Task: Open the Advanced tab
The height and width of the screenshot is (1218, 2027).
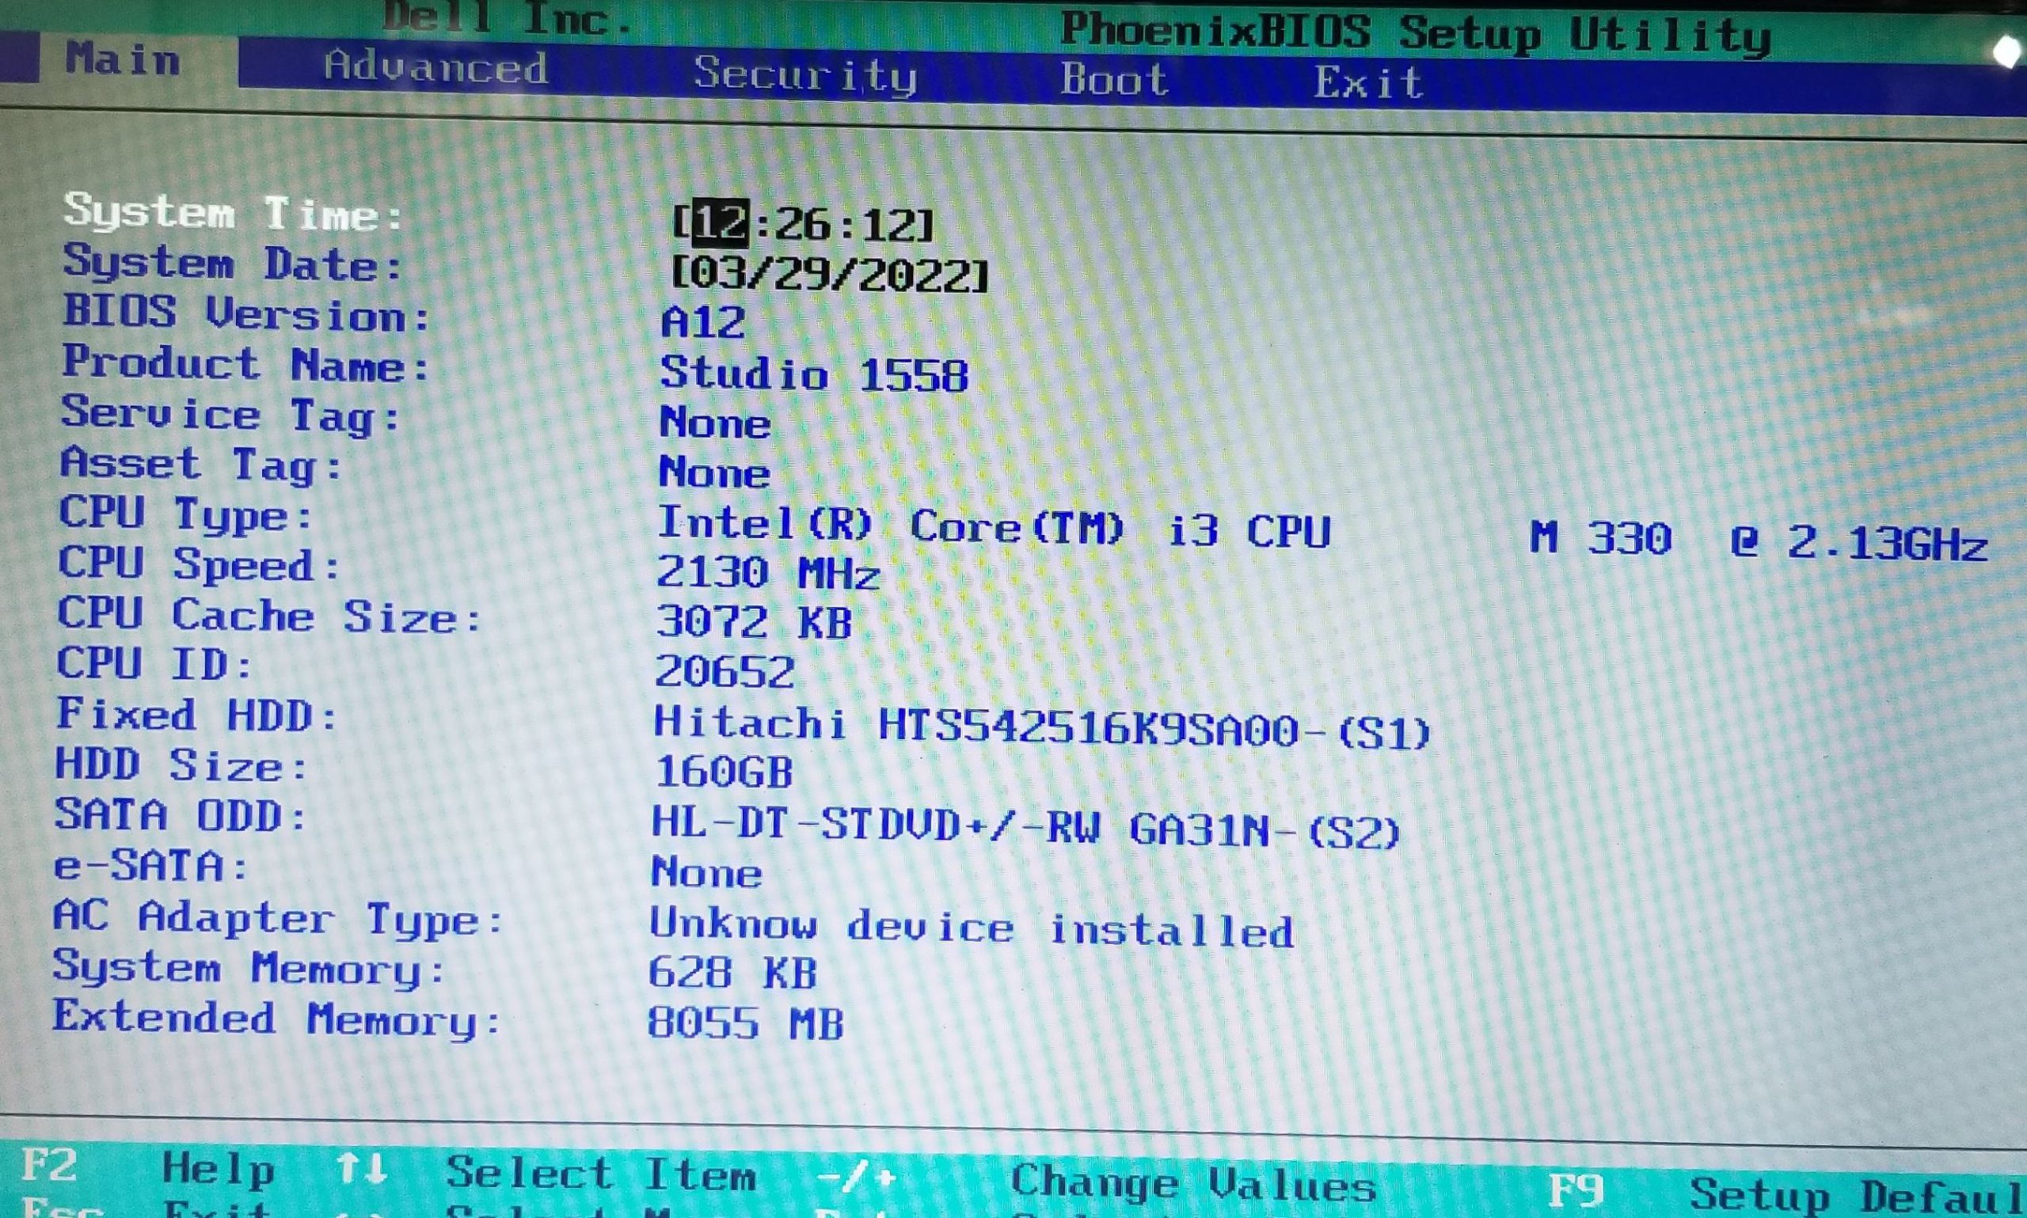Action: pos(435,67)
